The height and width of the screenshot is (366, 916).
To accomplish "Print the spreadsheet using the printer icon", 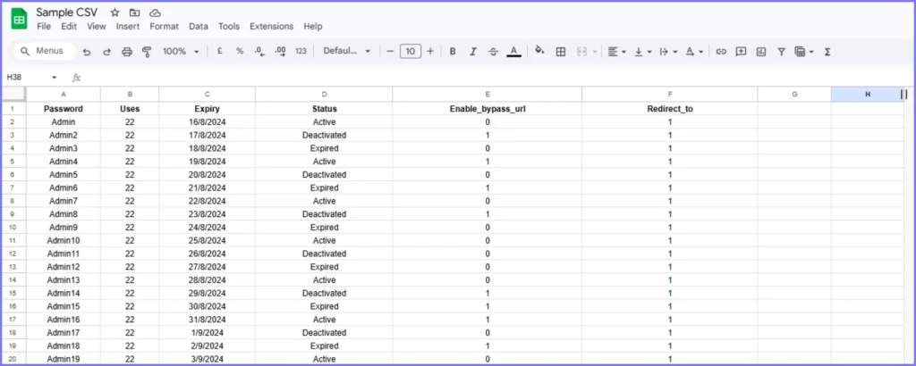I will click(x=126, y=52).
